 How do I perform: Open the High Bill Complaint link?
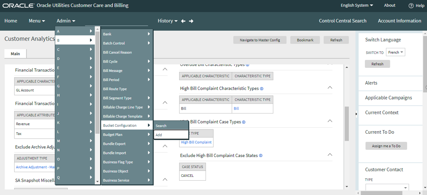point(196,142)
